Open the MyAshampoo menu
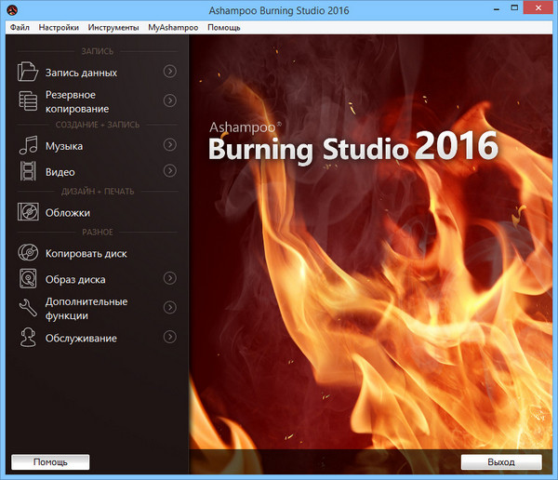The image size is (558, 480). [x=173, y=27]
